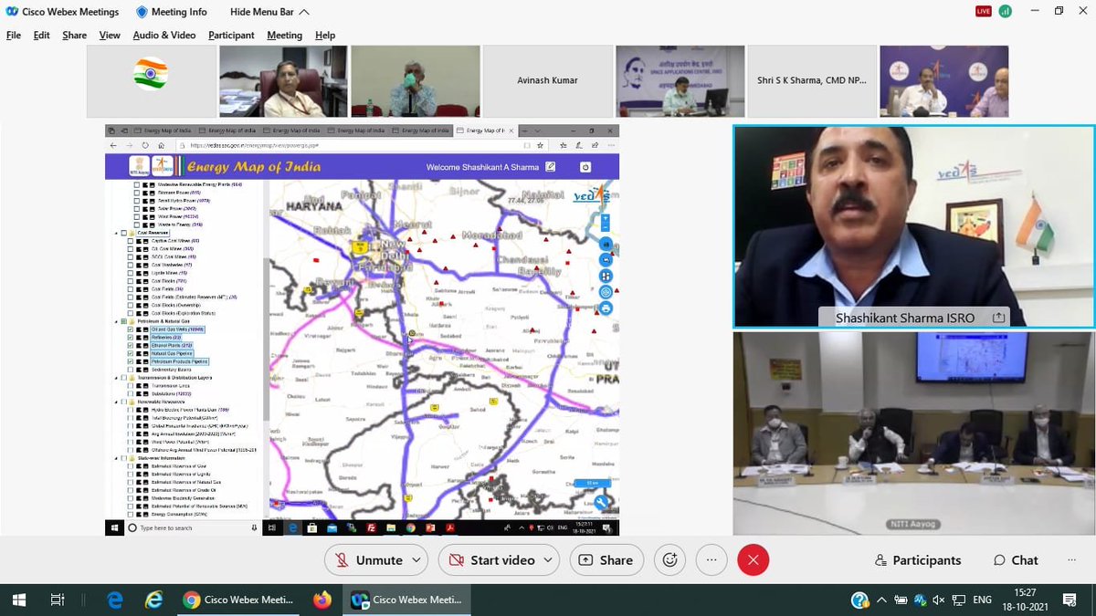Collapse the Coal Reserves tree group
Image resolution: width=1096 pixels, height=616 pixels.
coord(116,233)
